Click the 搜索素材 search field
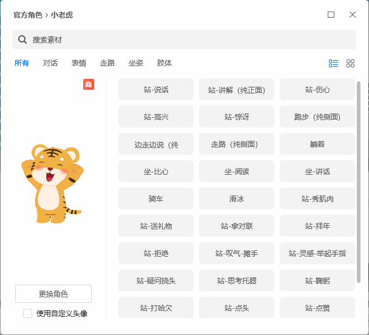This screenshot has height=335, width=369. pos(182,39)
